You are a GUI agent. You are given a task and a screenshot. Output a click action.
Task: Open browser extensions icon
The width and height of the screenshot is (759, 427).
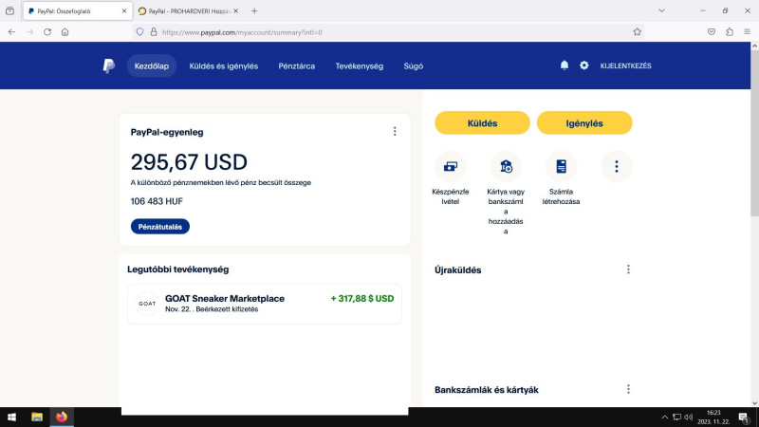[730, 32]
